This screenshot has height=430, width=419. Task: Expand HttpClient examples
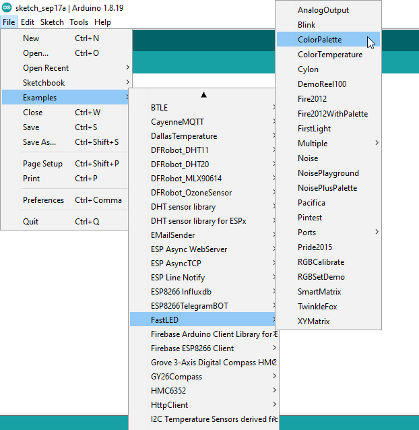(x=203, y=405)
